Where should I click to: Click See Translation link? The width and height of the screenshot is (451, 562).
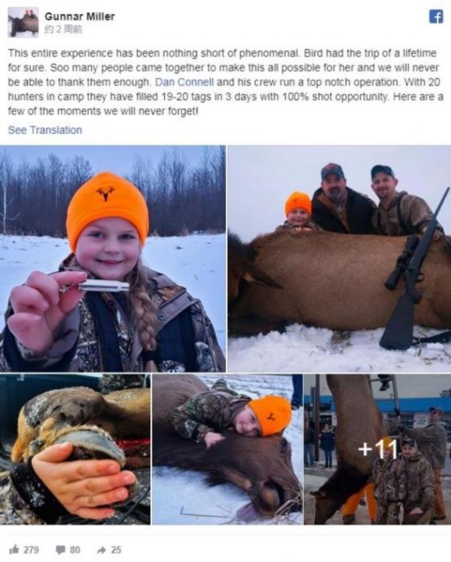coord(45,130)
